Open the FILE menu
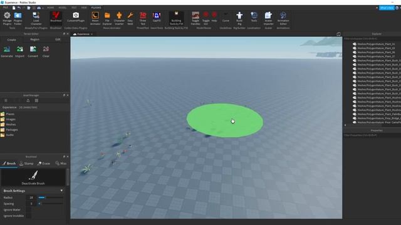 (x=6, y=7)
